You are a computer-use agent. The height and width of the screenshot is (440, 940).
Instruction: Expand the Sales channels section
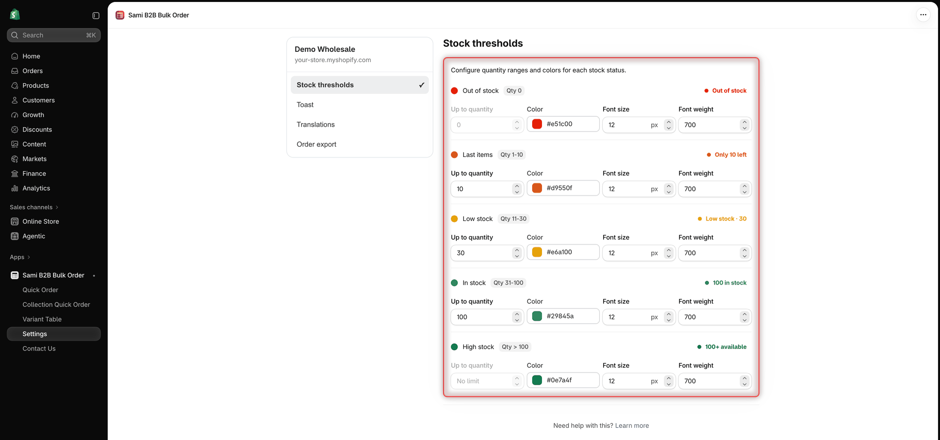pos(34,207)
